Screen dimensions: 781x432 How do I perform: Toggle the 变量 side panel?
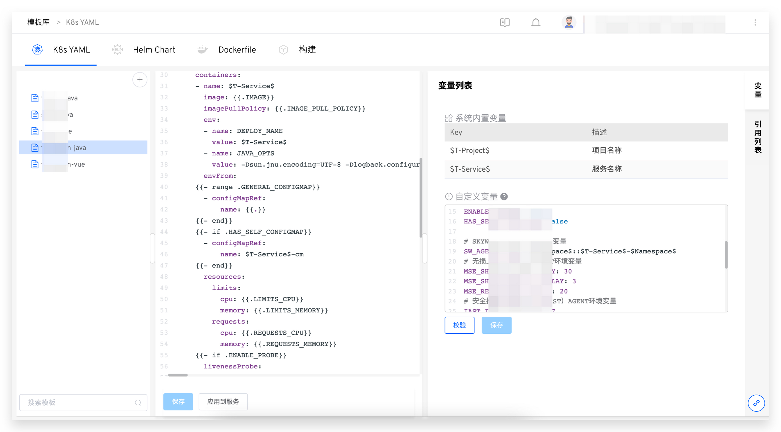point(758,90)
